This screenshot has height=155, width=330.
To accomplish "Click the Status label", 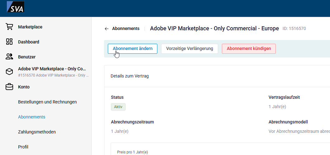I will pyautogui.click(x=117, y=97).
